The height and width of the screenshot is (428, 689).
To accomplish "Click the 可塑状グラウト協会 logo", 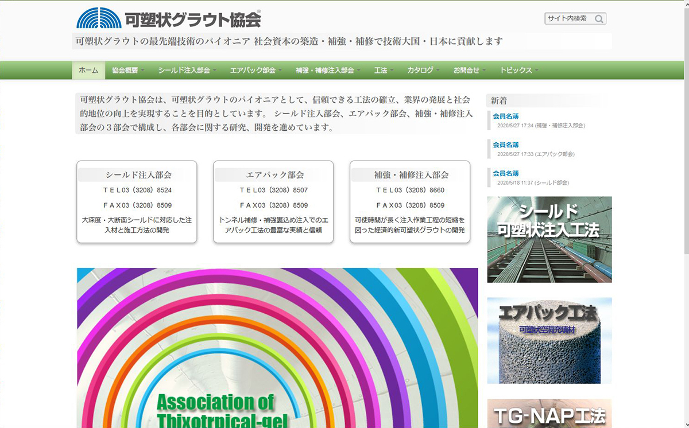I will point(169,18).
